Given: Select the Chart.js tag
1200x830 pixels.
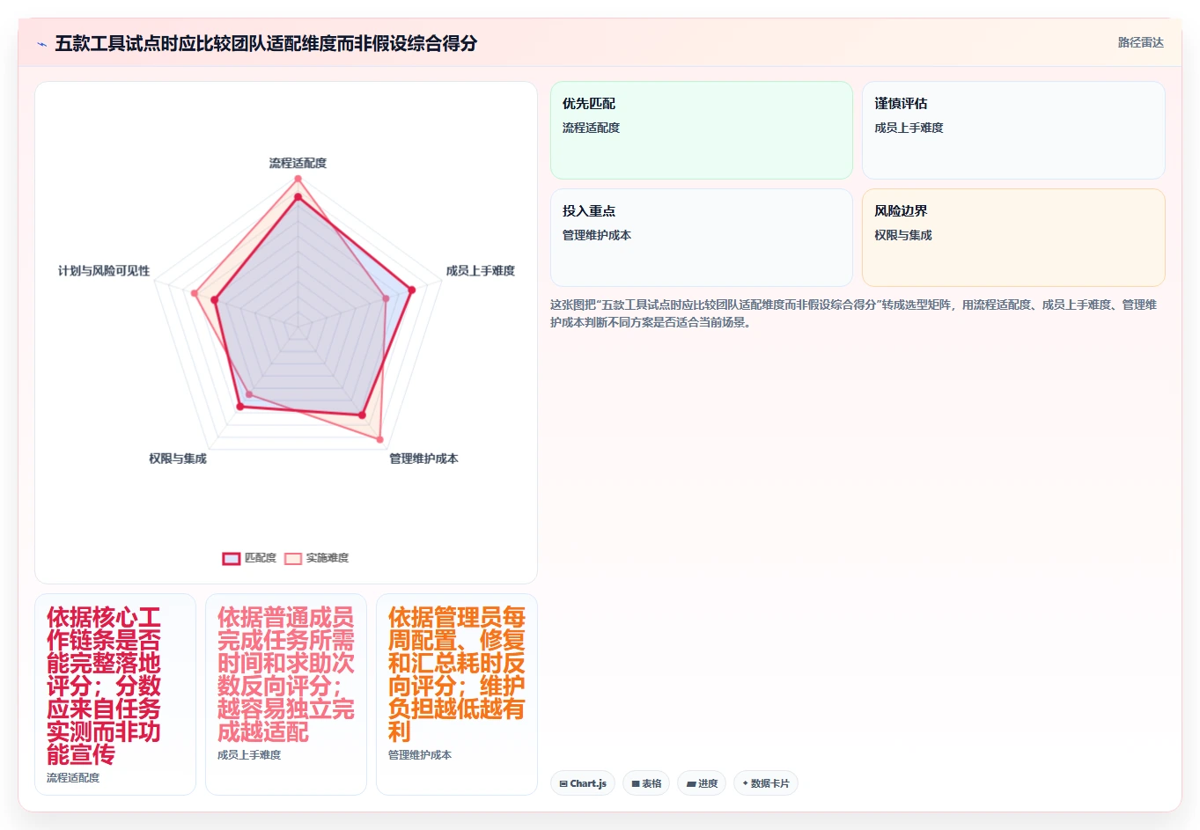Looking at the screenshot, I should (583, 783).
